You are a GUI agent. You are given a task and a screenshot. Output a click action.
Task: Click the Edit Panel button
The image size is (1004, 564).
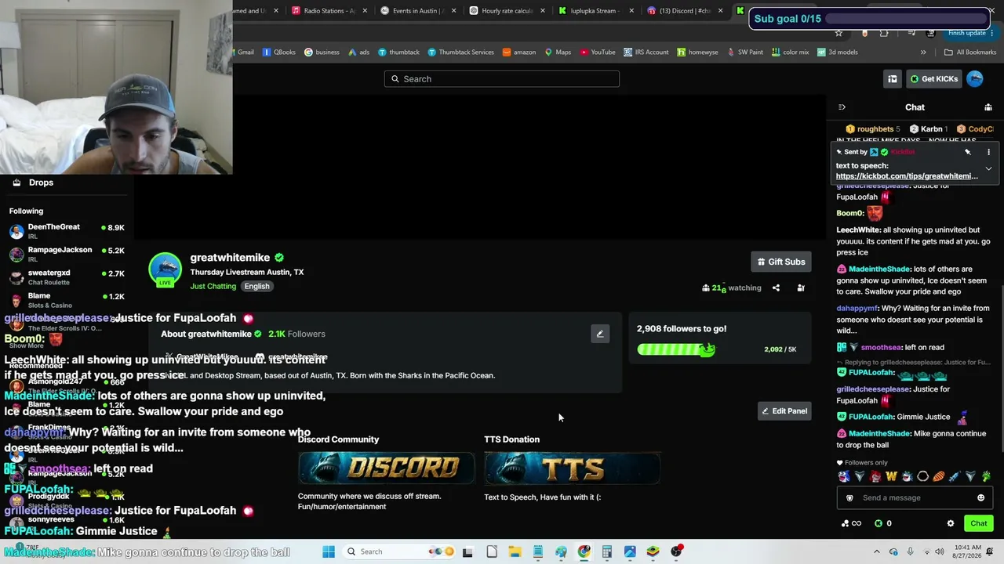[x=783, y=411]
